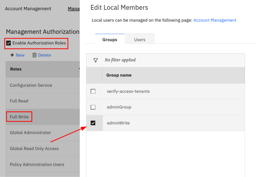Select the Full Write role
259x177 pixels.
[x=19, y=117]
